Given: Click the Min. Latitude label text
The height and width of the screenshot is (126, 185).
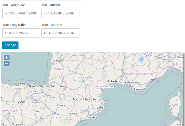Looking at the screenshot, I should tap(51, 5).
